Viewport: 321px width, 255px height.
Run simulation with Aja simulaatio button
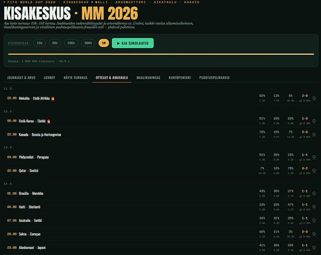click(133, 43)
